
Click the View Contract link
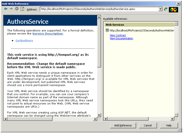(x=118, y=35)
